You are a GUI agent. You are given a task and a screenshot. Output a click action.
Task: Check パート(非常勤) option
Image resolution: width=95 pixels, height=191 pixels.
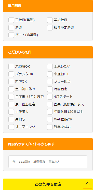pyautogui.click(x=11, y=35)
